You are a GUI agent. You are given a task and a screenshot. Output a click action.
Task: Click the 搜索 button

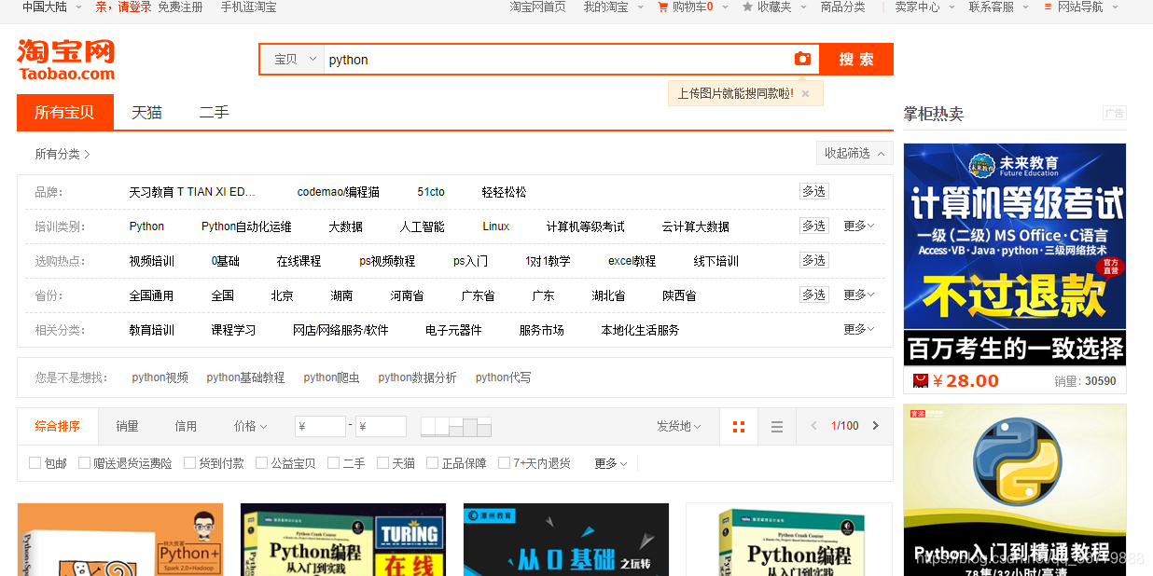[x=856, y=60]
